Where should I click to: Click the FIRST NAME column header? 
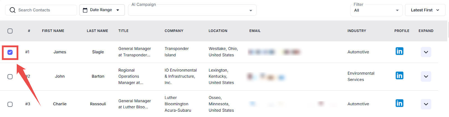[x=53, y=31]
